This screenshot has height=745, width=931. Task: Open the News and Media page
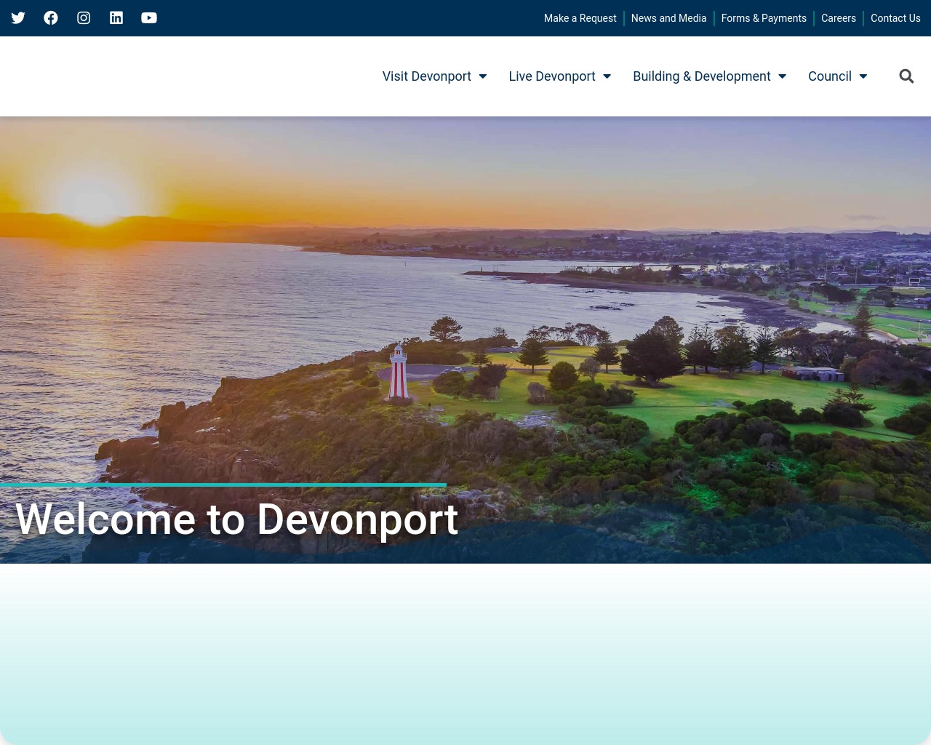(668, 18)
